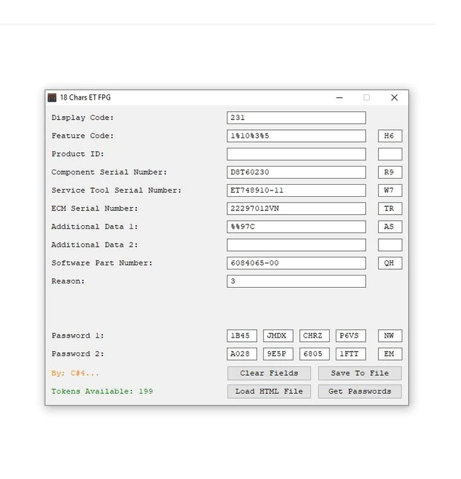The width and height of the screenshot is (461, 479).
Task: Minimize the 18 Chars ET FPG window
Action: tap(339, 97)
